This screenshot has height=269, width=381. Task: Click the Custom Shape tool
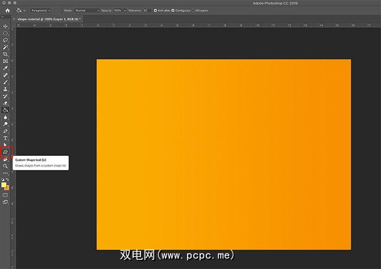coord(6,152)
